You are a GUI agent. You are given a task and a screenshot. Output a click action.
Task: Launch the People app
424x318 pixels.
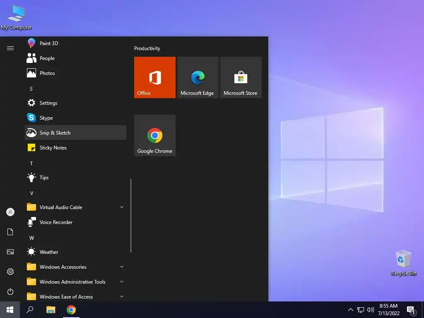tap(75, 58)
